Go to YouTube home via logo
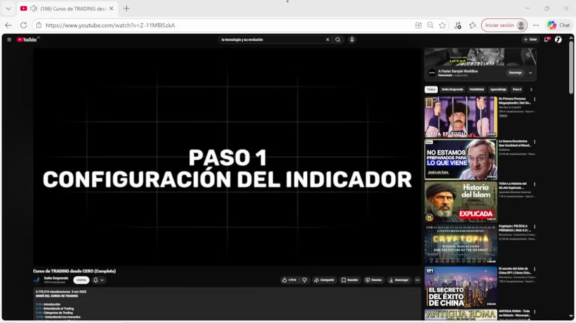This screenshot has height=323, width=576. [x=27, y=39]
